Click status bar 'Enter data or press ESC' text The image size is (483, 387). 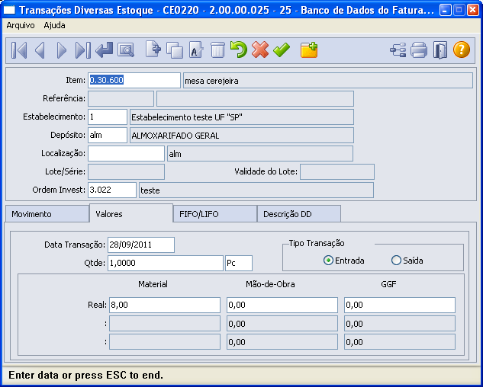click(86, 376)
